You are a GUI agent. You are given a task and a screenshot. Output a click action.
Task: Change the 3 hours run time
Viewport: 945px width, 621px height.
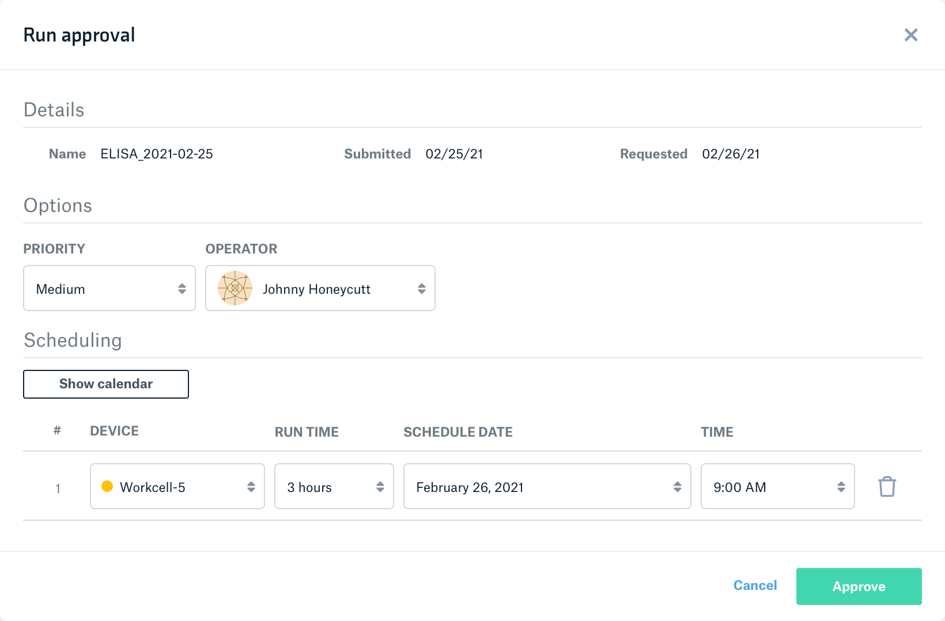[x=334, y=487]
